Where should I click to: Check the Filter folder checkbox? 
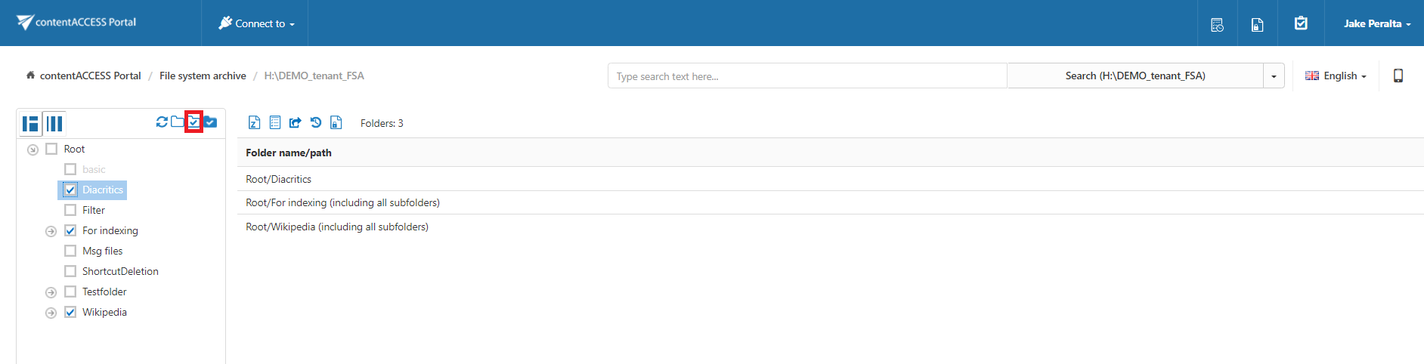point(70,210)
